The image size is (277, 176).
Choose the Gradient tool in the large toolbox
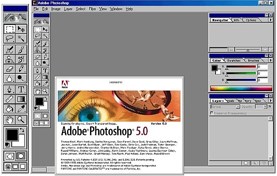click(x=21, y=99)
